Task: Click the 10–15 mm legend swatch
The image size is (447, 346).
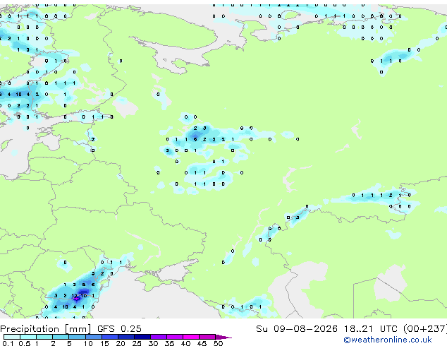Action: click(x=94, y=337)
